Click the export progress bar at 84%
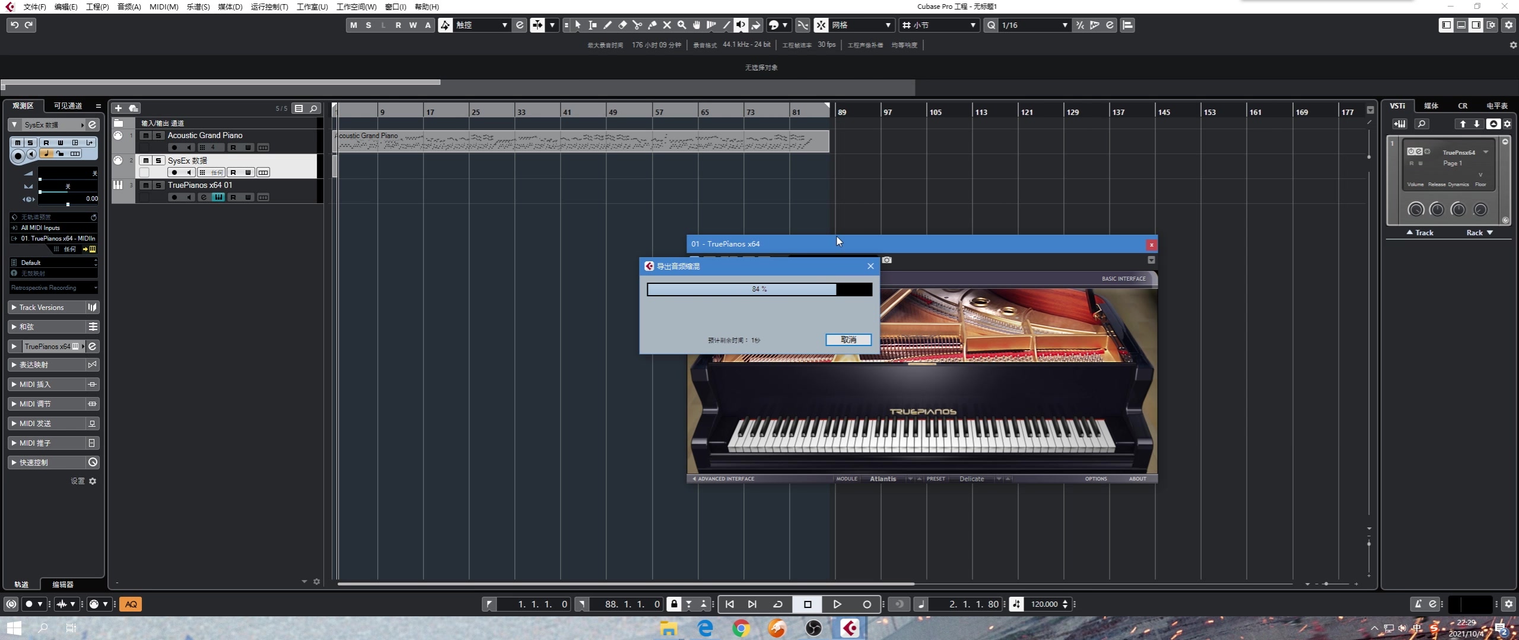 [x=759, y=289]
